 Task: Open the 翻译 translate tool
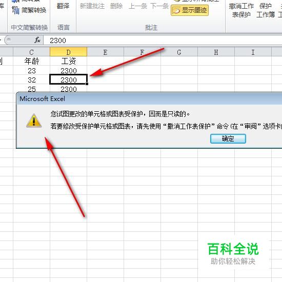[x=63, y=6]
